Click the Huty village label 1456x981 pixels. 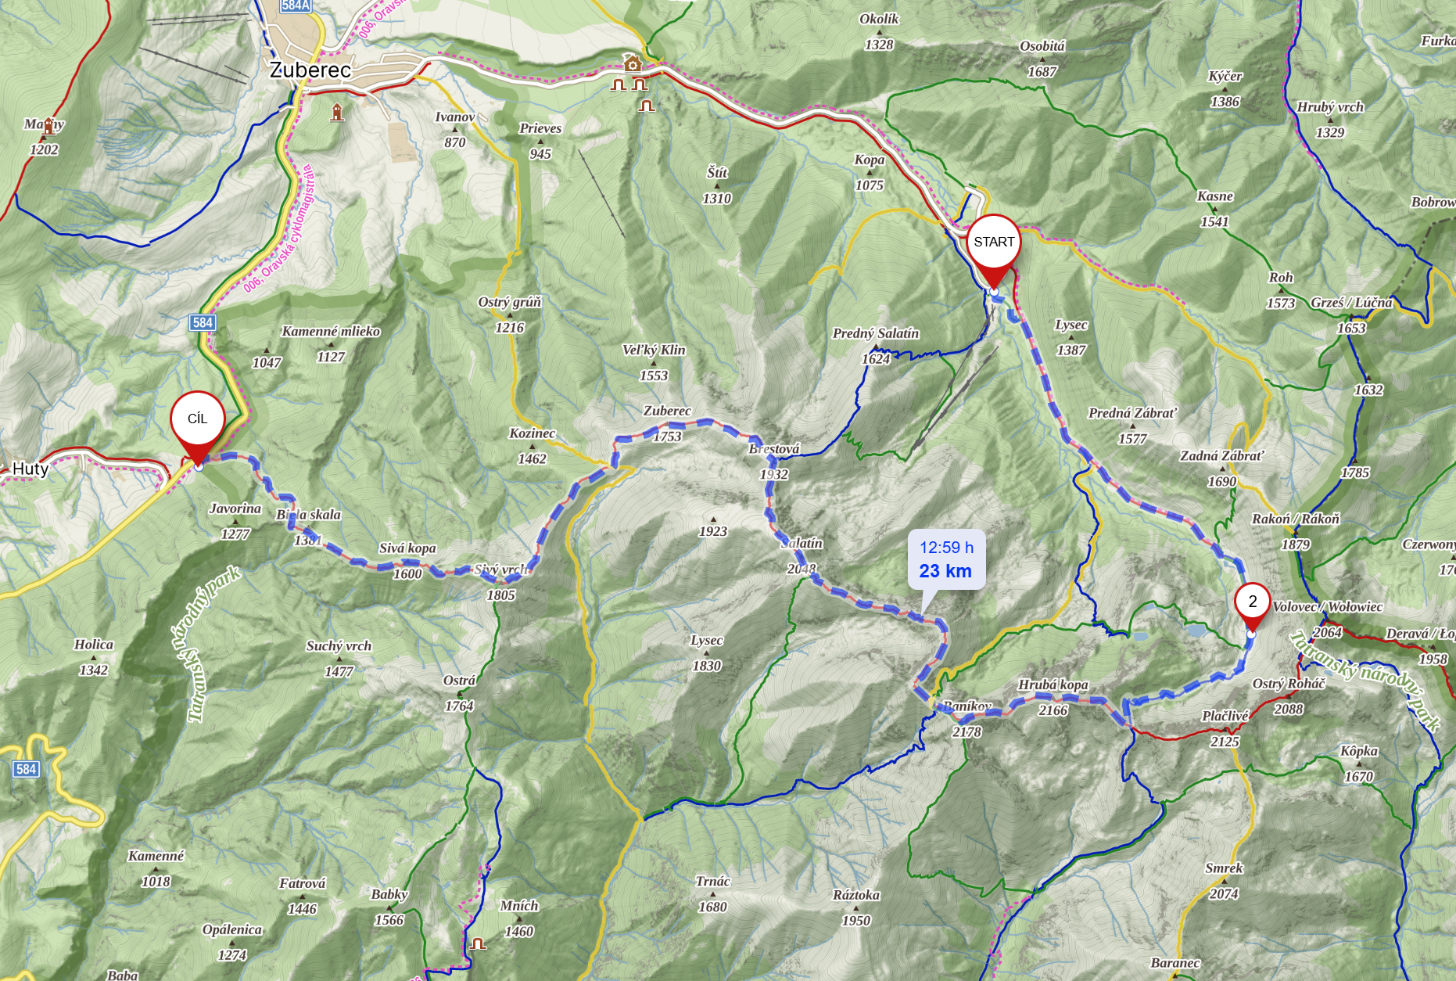pyautogui.click(x=30, y=469)
